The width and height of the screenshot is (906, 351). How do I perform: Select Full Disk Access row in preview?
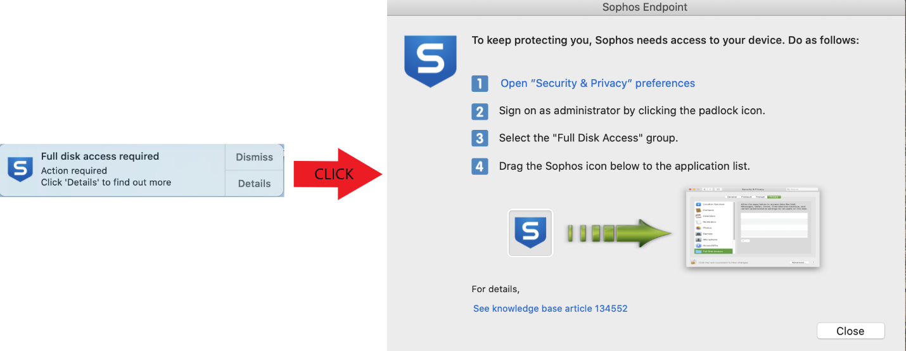pos(713,251)
